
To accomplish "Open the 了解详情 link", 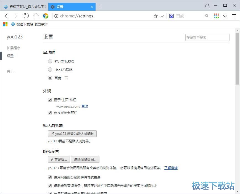I will tap(171, 168).
